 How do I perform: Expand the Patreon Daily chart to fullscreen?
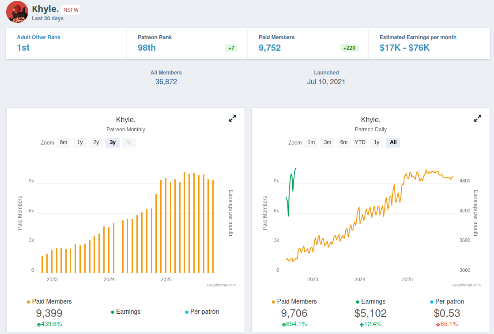478,119
